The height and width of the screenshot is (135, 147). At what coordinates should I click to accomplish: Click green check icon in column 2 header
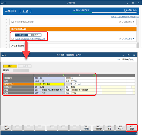pyautogui.click(x=94, y=75)
